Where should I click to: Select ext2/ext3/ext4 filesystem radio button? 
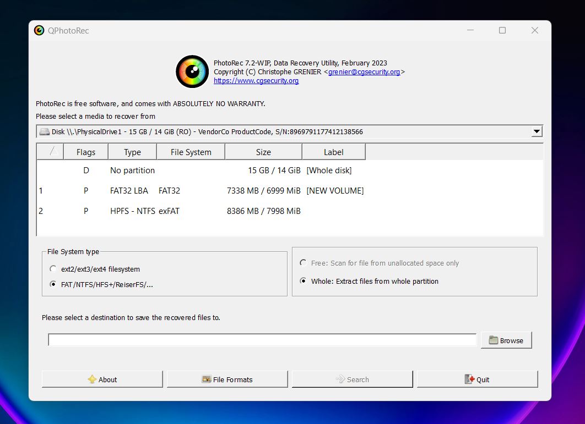pos(53,268)
